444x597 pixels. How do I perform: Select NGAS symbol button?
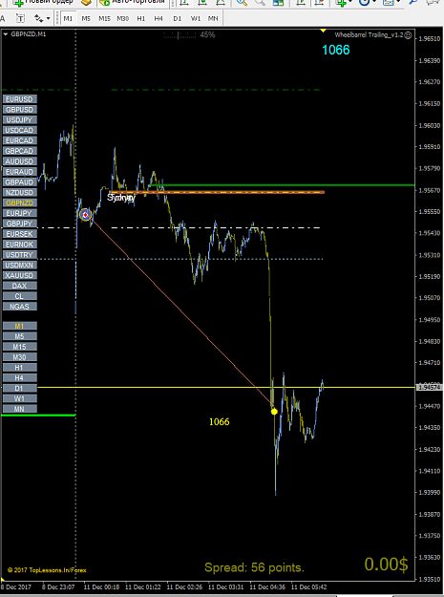tap(20, 307)
